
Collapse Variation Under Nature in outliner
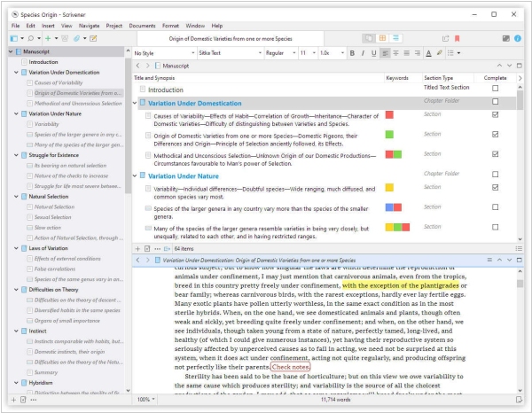tap(135, 175)
